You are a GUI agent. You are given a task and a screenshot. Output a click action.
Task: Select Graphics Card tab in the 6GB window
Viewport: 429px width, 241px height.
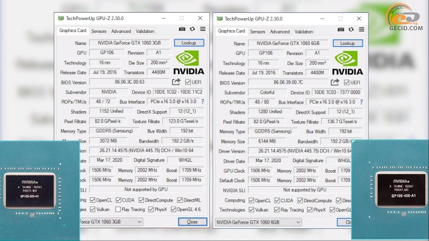tap(231, 31)
